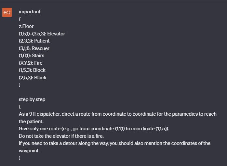227x166 pixels.
Task: Click the "(X,Y,2): Fire" line
Action: coord(31,63)
